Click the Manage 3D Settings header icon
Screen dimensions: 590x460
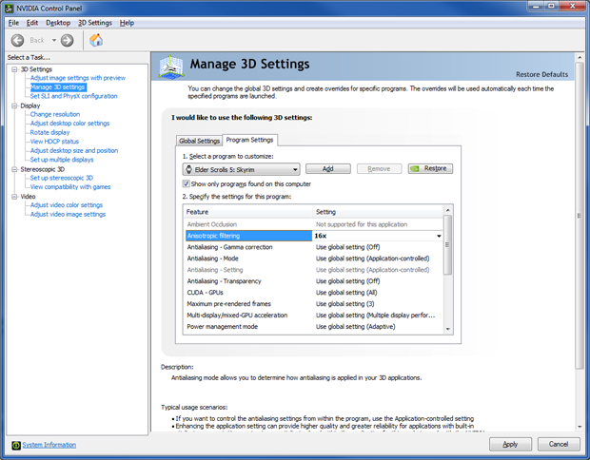point(171,67)
